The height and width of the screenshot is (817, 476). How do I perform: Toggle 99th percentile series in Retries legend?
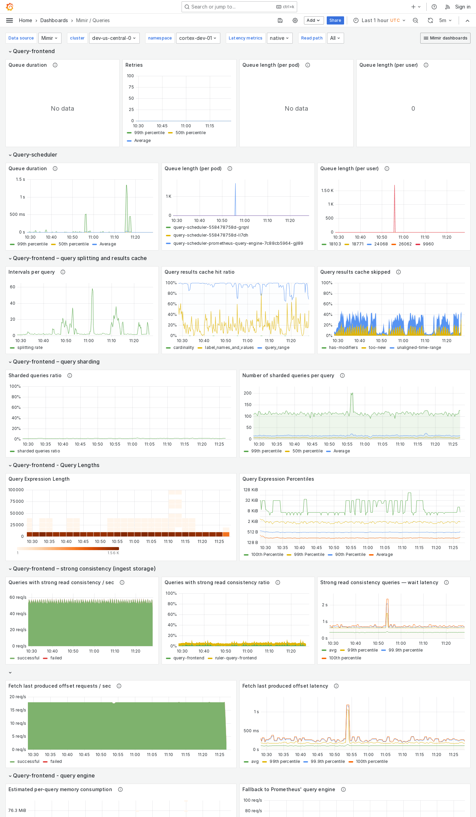[x=149, y=133]
